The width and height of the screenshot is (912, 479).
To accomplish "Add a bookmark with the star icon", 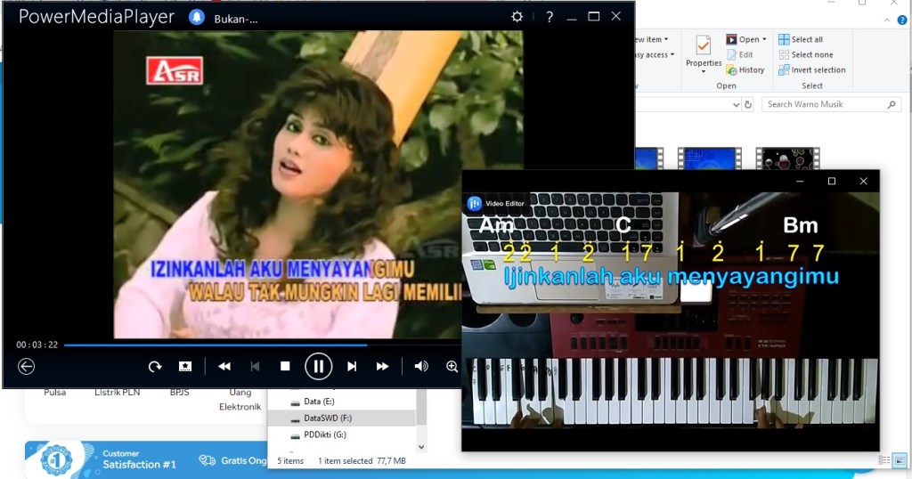I will click(x=185, y=366).
